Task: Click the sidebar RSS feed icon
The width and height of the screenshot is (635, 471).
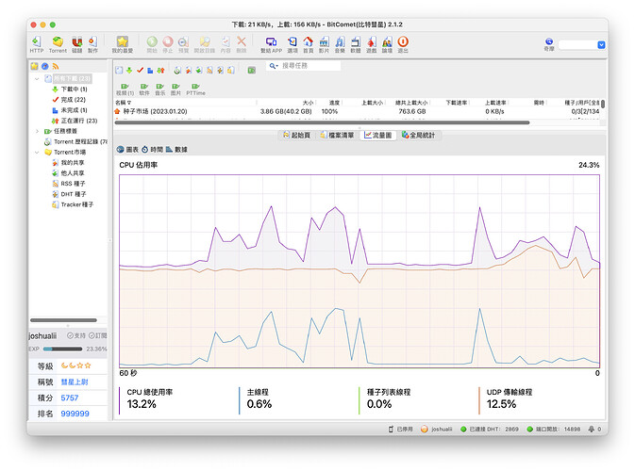Action: coord(56,66)
